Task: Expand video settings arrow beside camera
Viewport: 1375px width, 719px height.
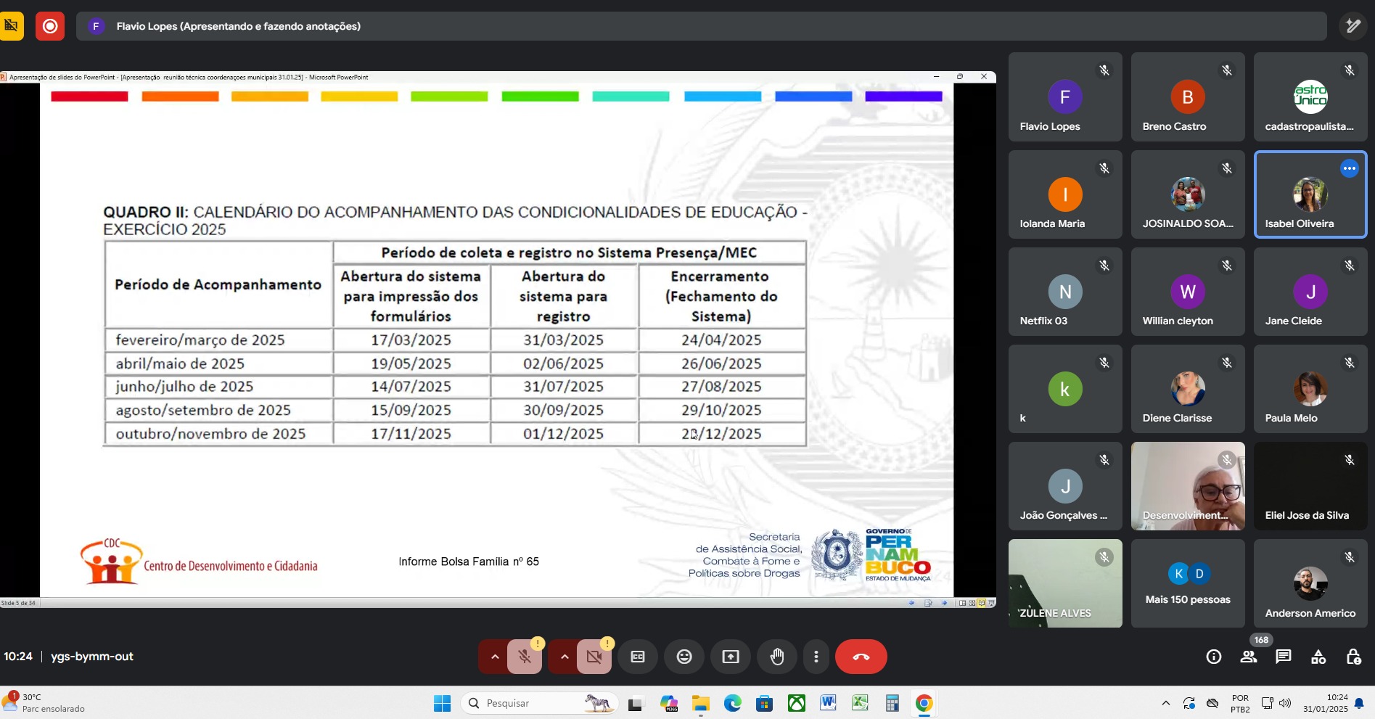Action: tap(565, 657)
